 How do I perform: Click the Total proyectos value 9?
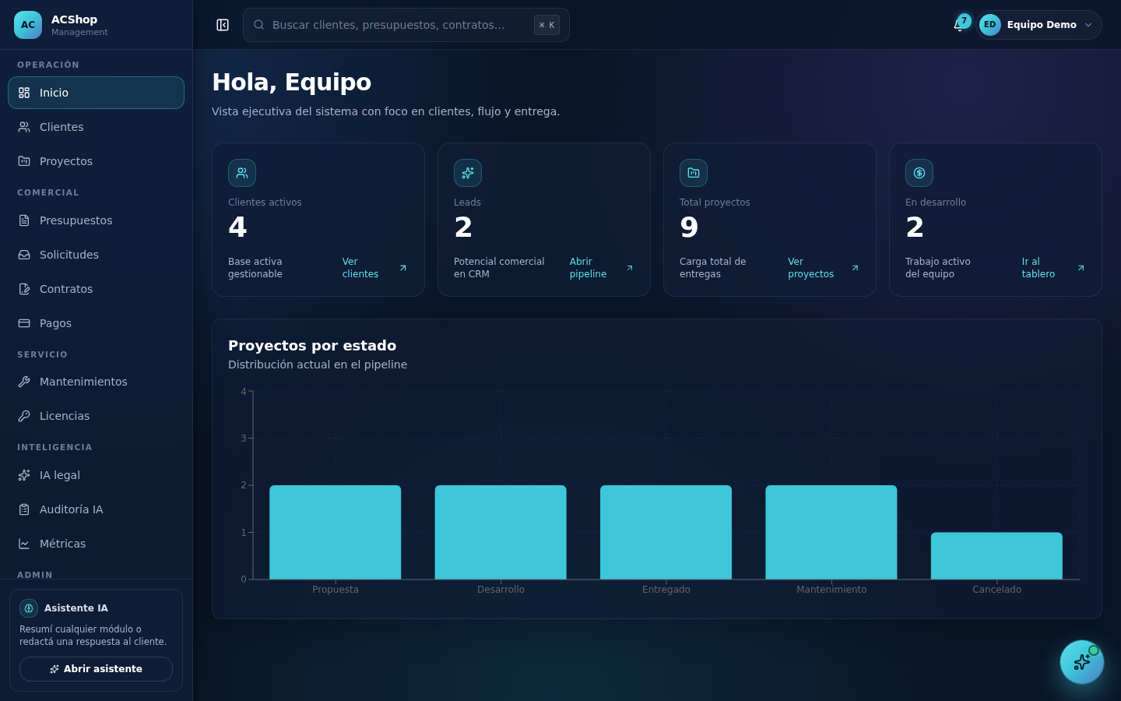(x=689, y=227)
